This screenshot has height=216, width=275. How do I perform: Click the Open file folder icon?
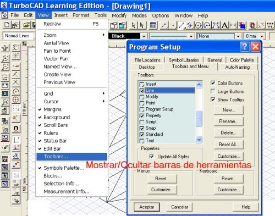tap(27, 25)
